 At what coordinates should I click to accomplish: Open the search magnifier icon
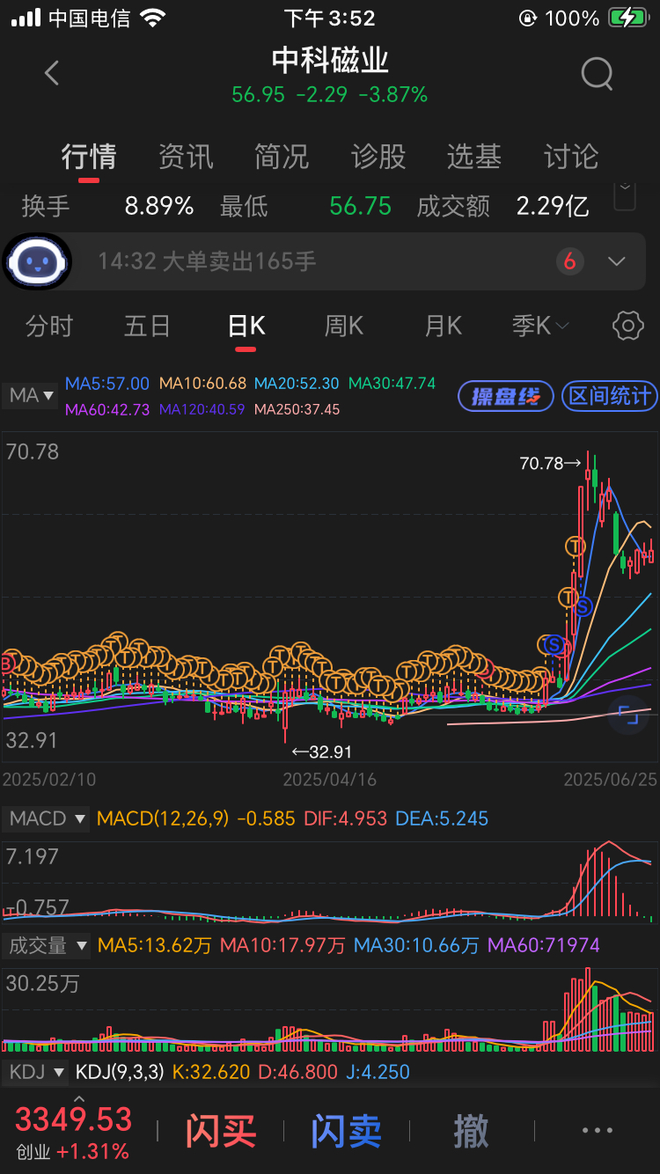[x=598, y=74]
